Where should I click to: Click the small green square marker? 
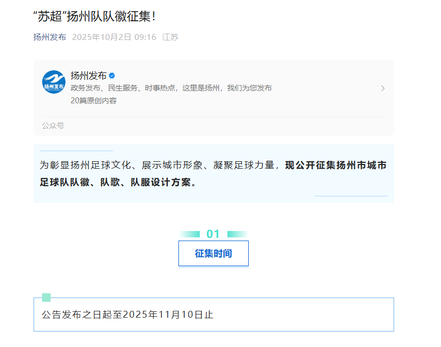click(x=46, y=297)
